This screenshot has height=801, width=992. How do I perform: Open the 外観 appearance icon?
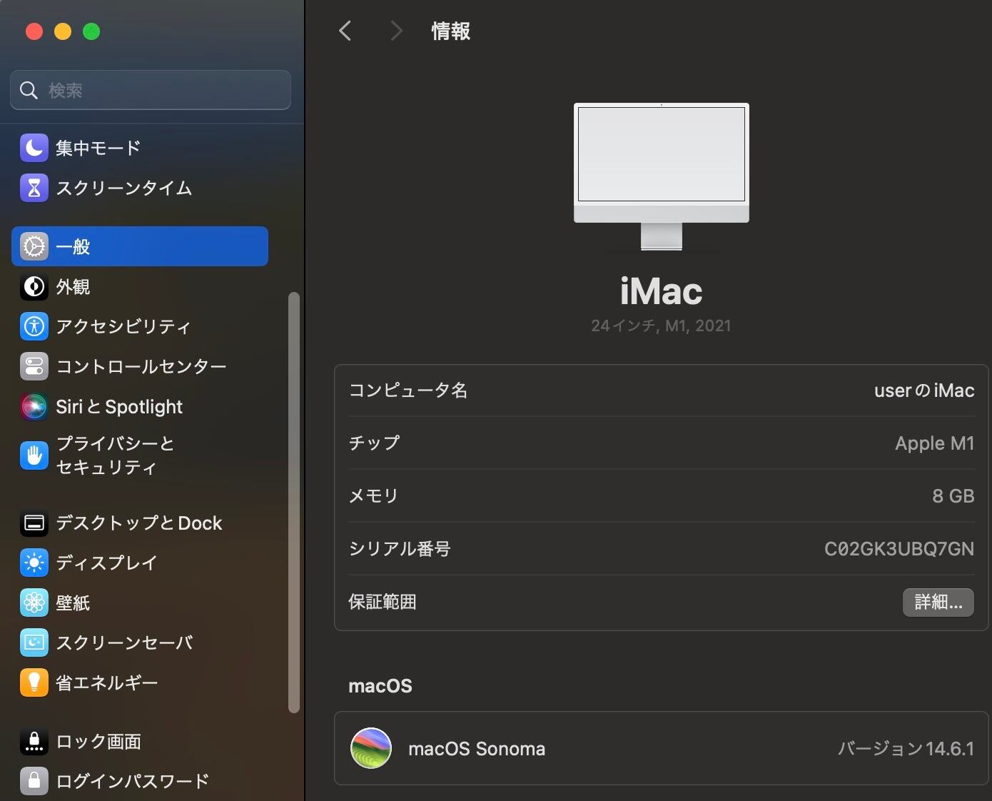pos(34,286)
